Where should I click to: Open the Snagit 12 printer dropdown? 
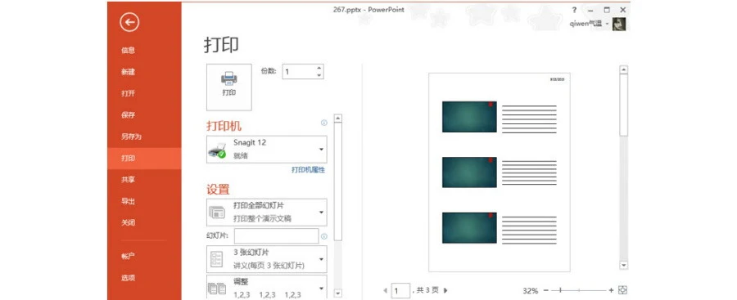[x=266, y=150]
